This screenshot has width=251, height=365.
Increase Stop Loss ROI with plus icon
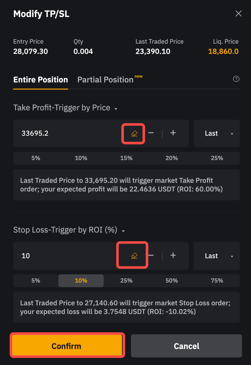pyautogui.click(x=173, y=256)
